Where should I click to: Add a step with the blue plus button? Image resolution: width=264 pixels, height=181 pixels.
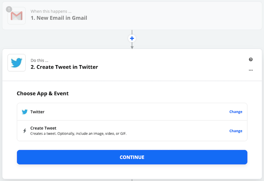pyautogui.click(x=132, y=38)
